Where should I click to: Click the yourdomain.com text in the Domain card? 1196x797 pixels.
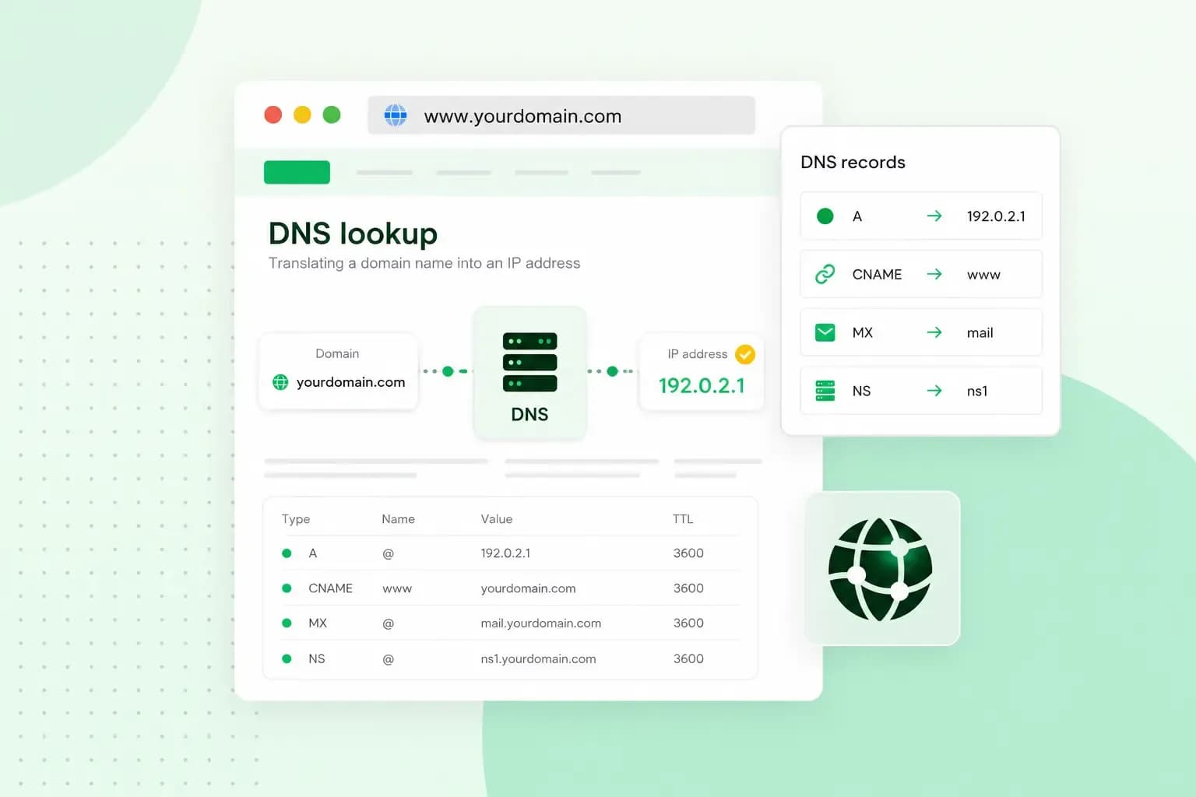tap(350, 382)
